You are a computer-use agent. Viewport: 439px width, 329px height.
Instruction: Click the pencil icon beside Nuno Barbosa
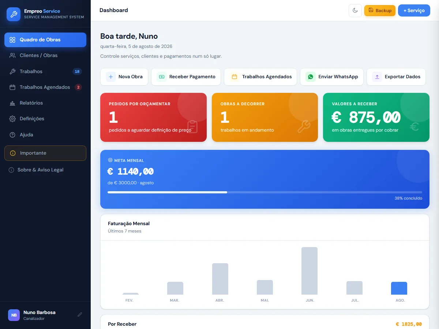pyautogui.click(x=80, y=315)
